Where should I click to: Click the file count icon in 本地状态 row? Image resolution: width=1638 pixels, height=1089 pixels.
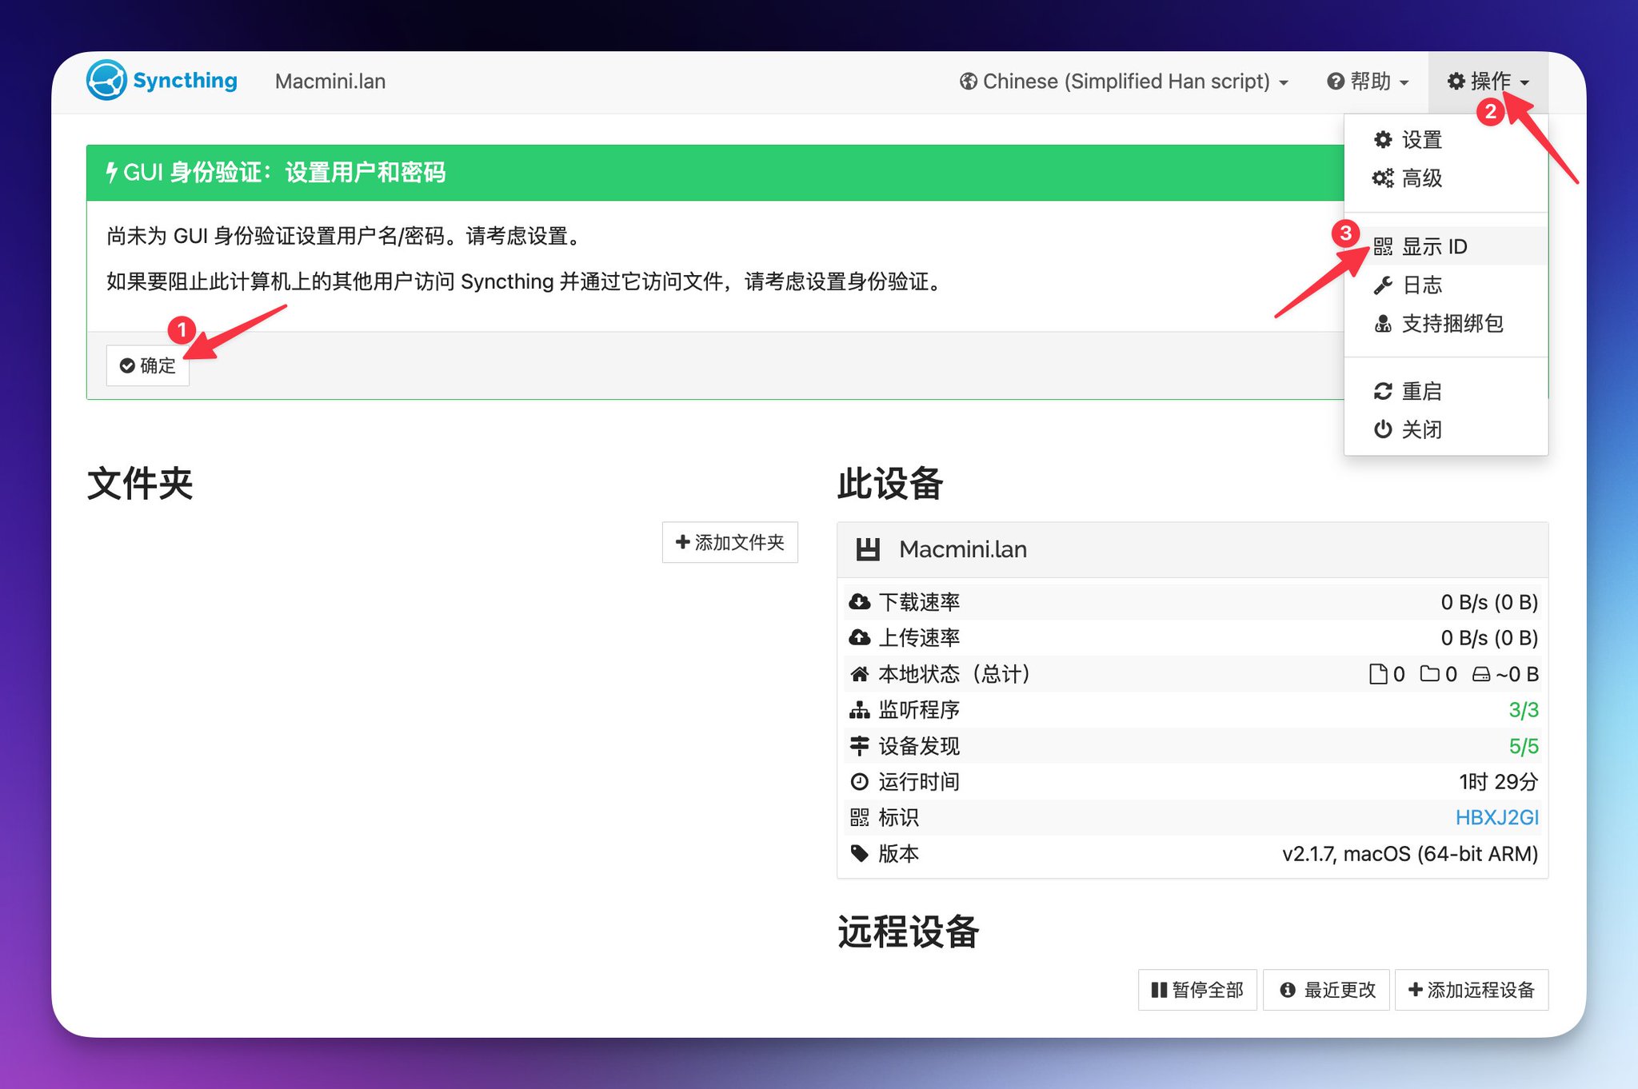pos(1378,674)
